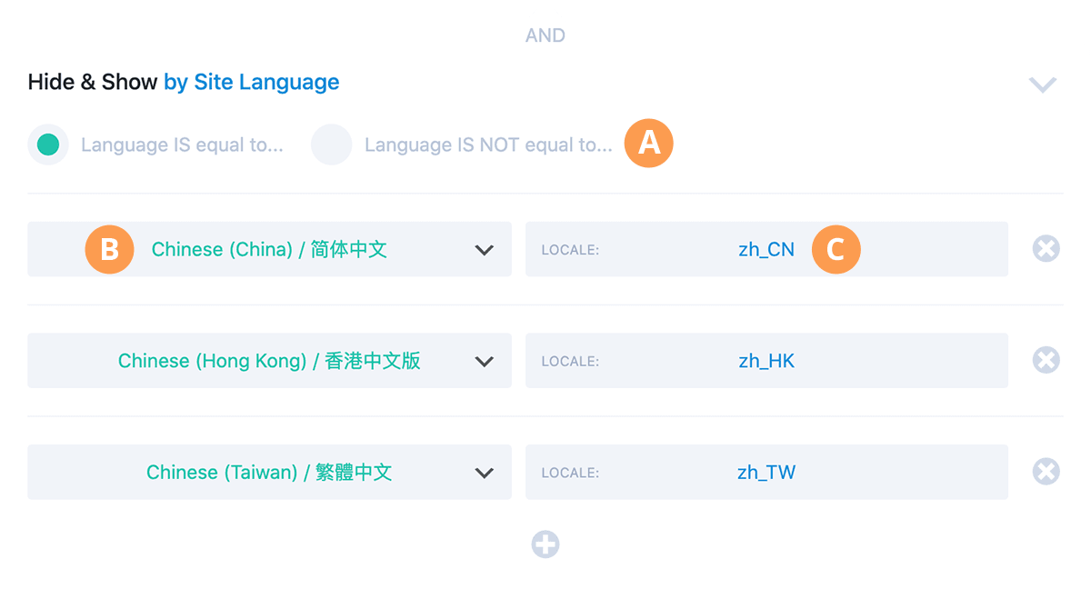Collapse the Hide & Show by Site Language section
The height and width of the screenshot is (589, 1091).
[1043, 85]
